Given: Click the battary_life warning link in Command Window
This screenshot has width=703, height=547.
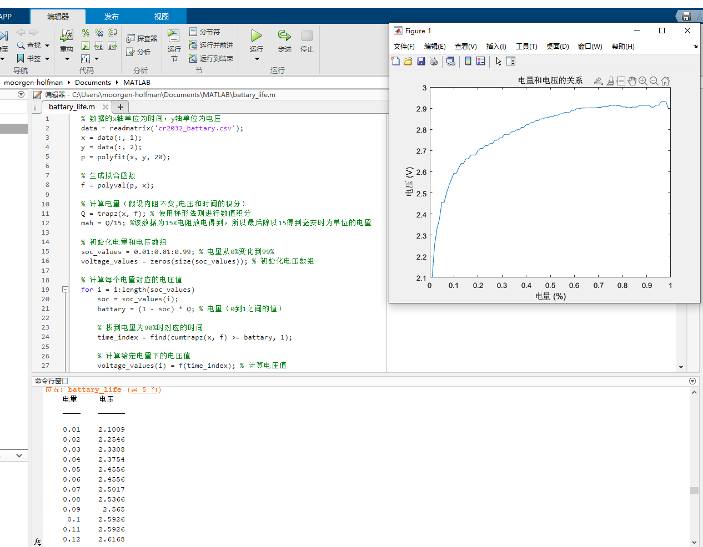Looking at the screenshot, I should (95, 389).
